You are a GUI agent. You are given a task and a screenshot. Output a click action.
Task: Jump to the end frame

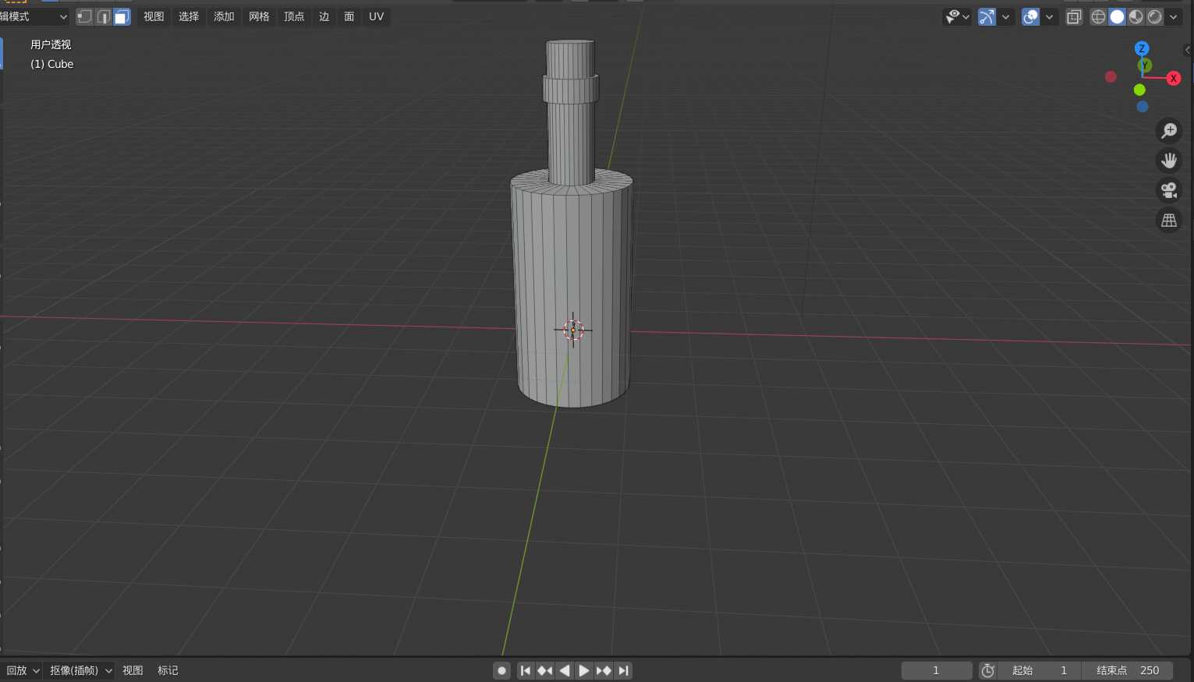[x=623, y=670]
